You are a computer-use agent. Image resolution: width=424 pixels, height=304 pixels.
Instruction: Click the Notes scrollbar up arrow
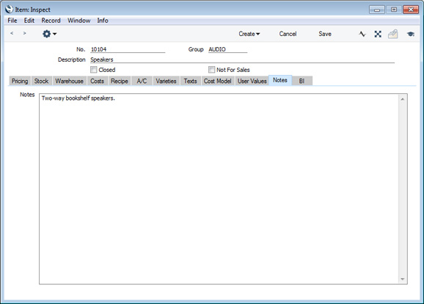[x=403, y=99]
